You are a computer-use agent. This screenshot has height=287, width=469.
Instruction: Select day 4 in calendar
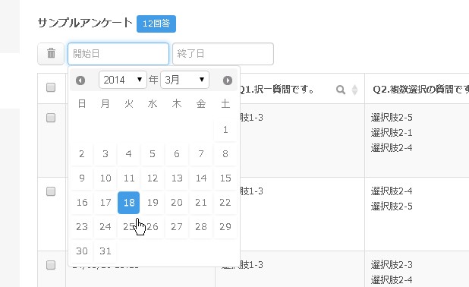point(128,154)
